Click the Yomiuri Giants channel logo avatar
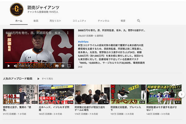Screen dimensions: 186x124 [x=17, y=10]
